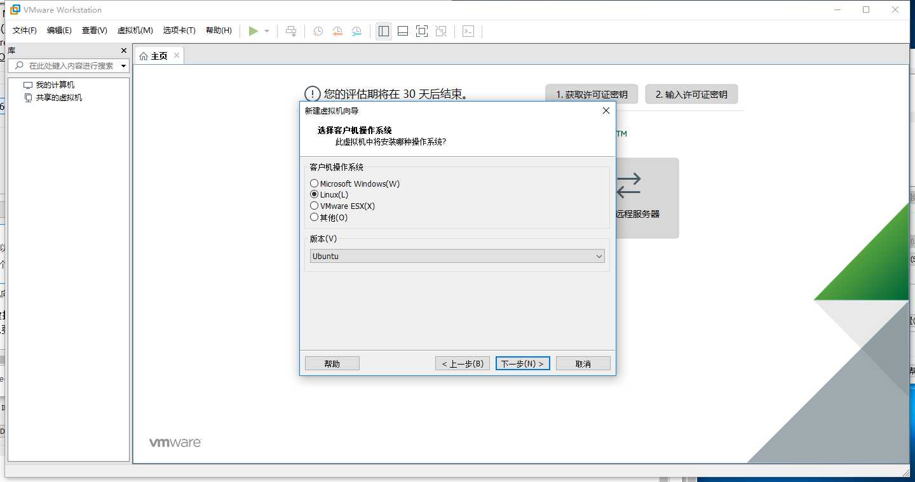Click the library search input field
The height and width of the screenshot is (482, 915).
(68, 65)
